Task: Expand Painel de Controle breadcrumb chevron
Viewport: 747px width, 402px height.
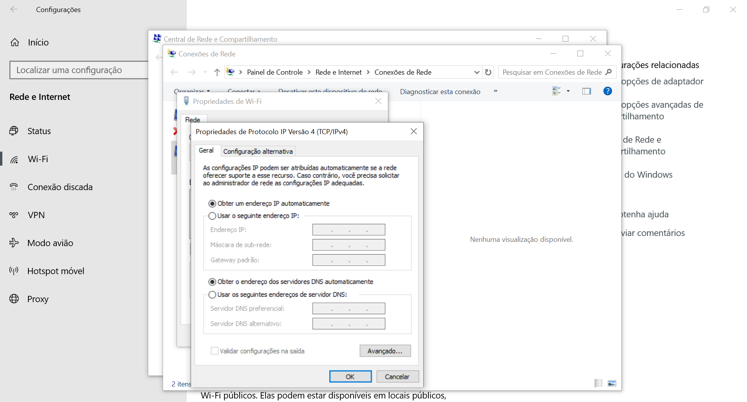Action: pyautogui.click(x=309, y=72)
